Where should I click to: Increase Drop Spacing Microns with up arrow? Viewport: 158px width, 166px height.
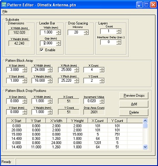pos(86,31)
